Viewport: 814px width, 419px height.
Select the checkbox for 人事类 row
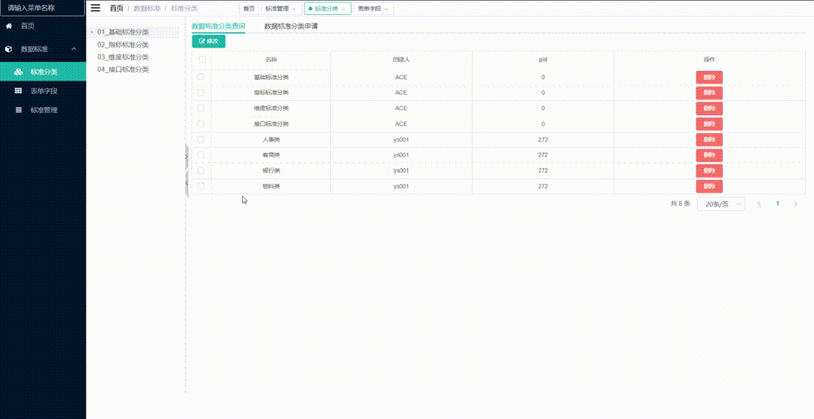(x=201, y=139)
